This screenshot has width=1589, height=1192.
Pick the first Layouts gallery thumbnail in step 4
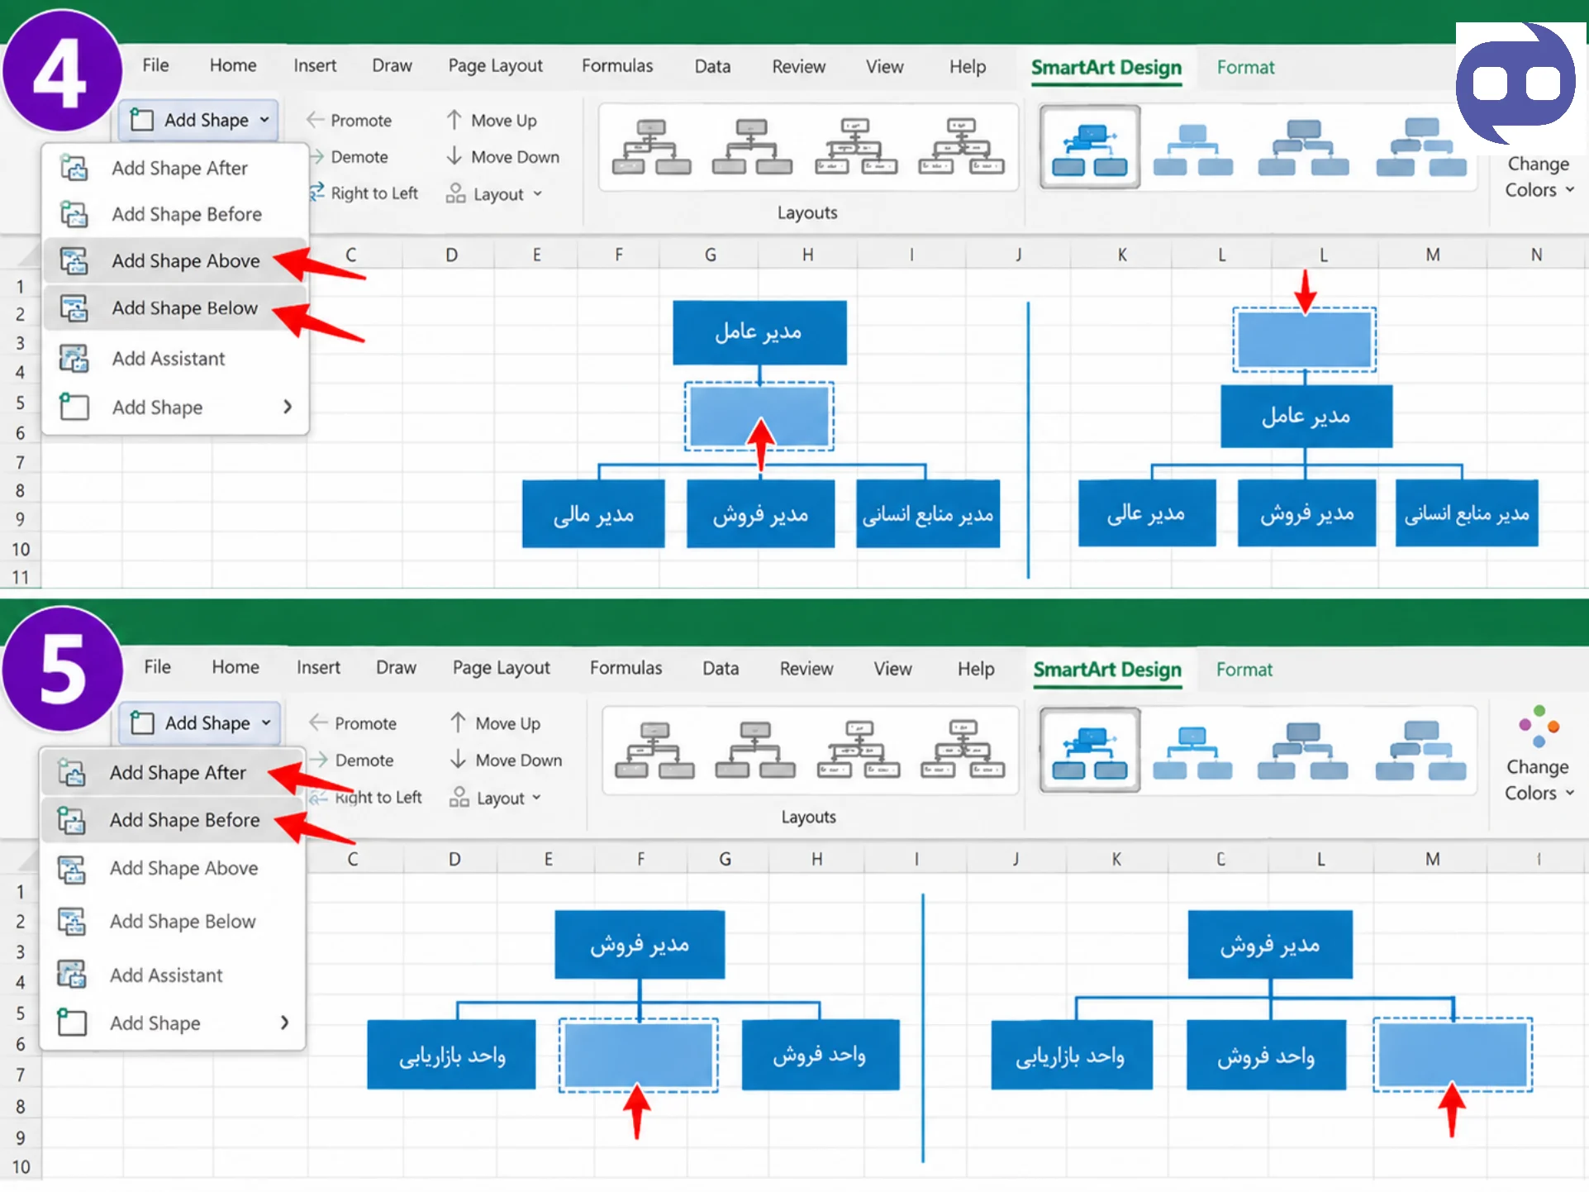pos(651,147)
